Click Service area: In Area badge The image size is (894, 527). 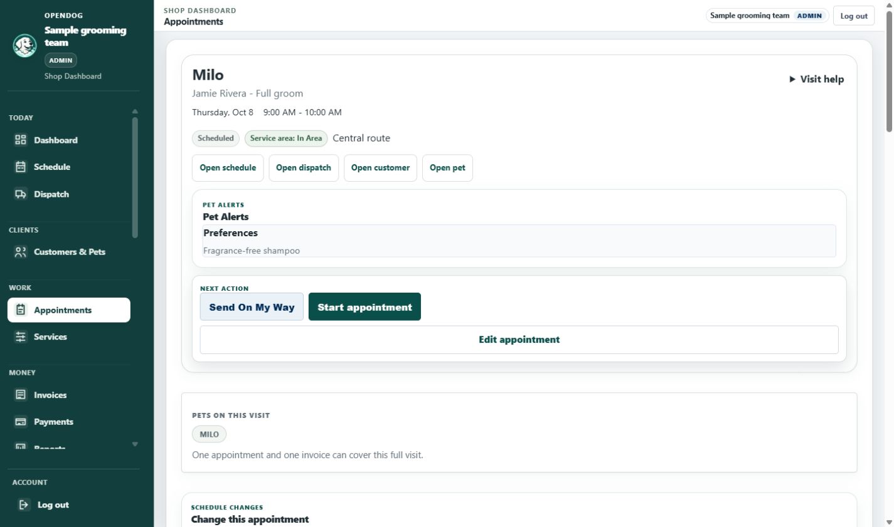point(286,138)
